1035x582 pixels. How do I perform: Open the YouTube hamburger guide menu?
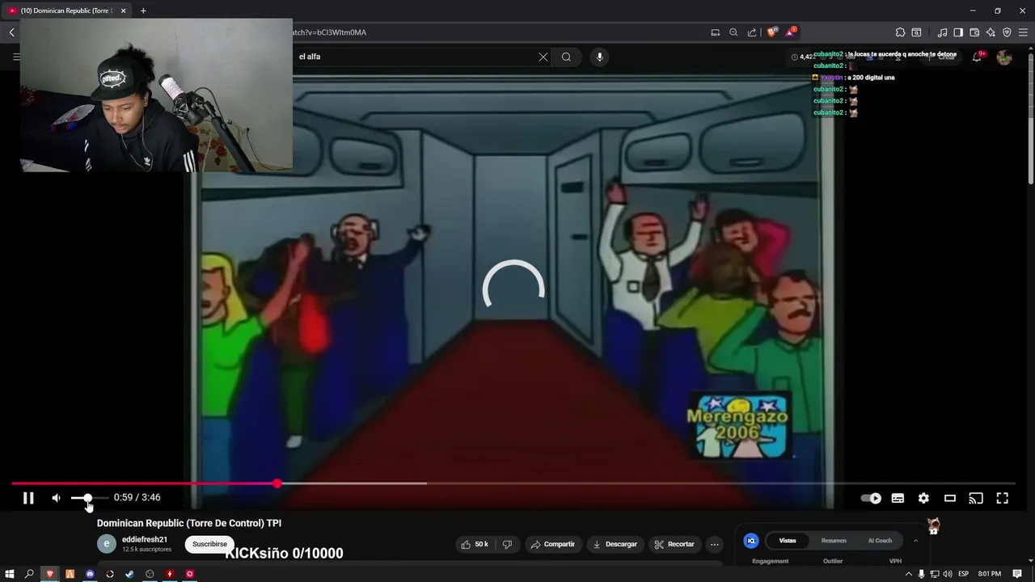(x=16, y=57)
